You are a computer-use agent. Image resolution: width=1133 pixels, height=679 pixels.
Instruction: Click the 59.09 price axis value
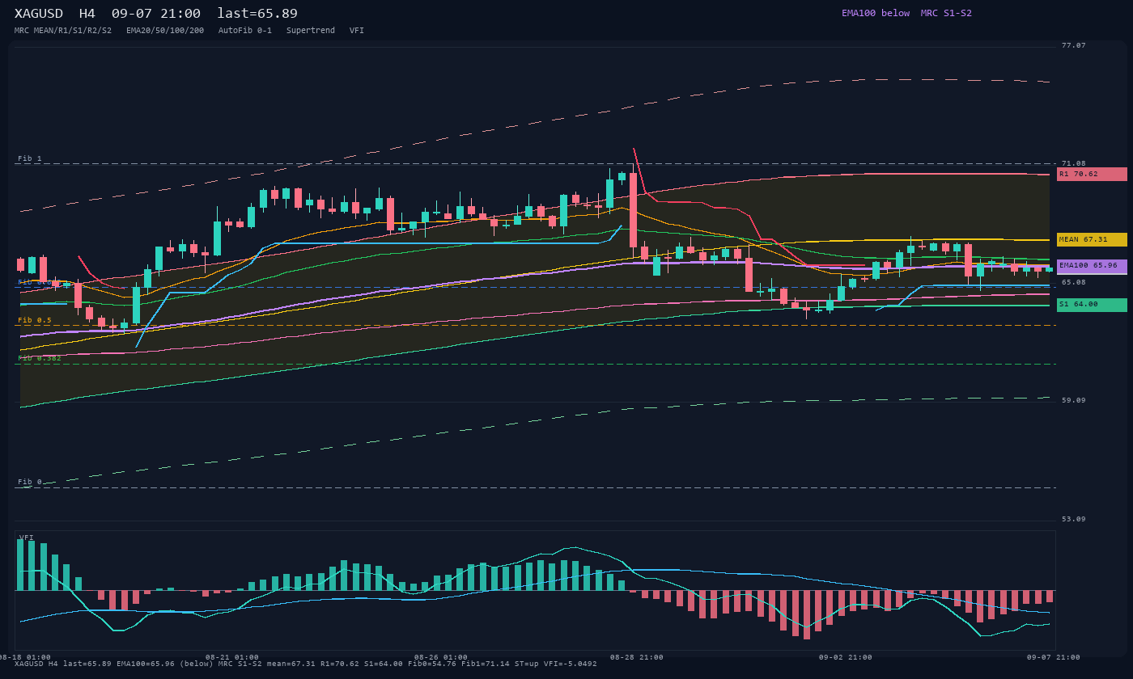pos(1074,400)
